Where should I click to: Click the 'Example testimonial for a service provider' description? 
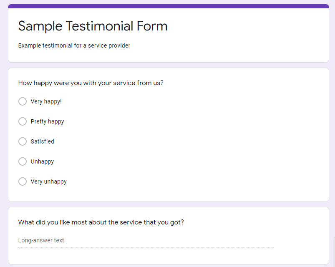pos(74,45)
